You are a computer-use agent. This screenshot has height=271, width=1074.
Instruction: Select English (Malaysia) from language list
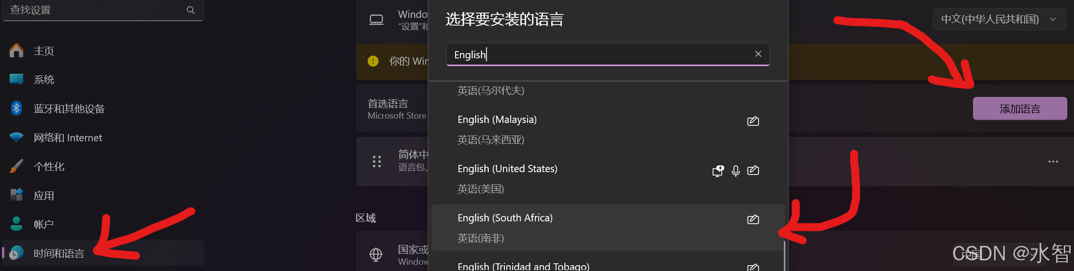(x=608, y=130)
